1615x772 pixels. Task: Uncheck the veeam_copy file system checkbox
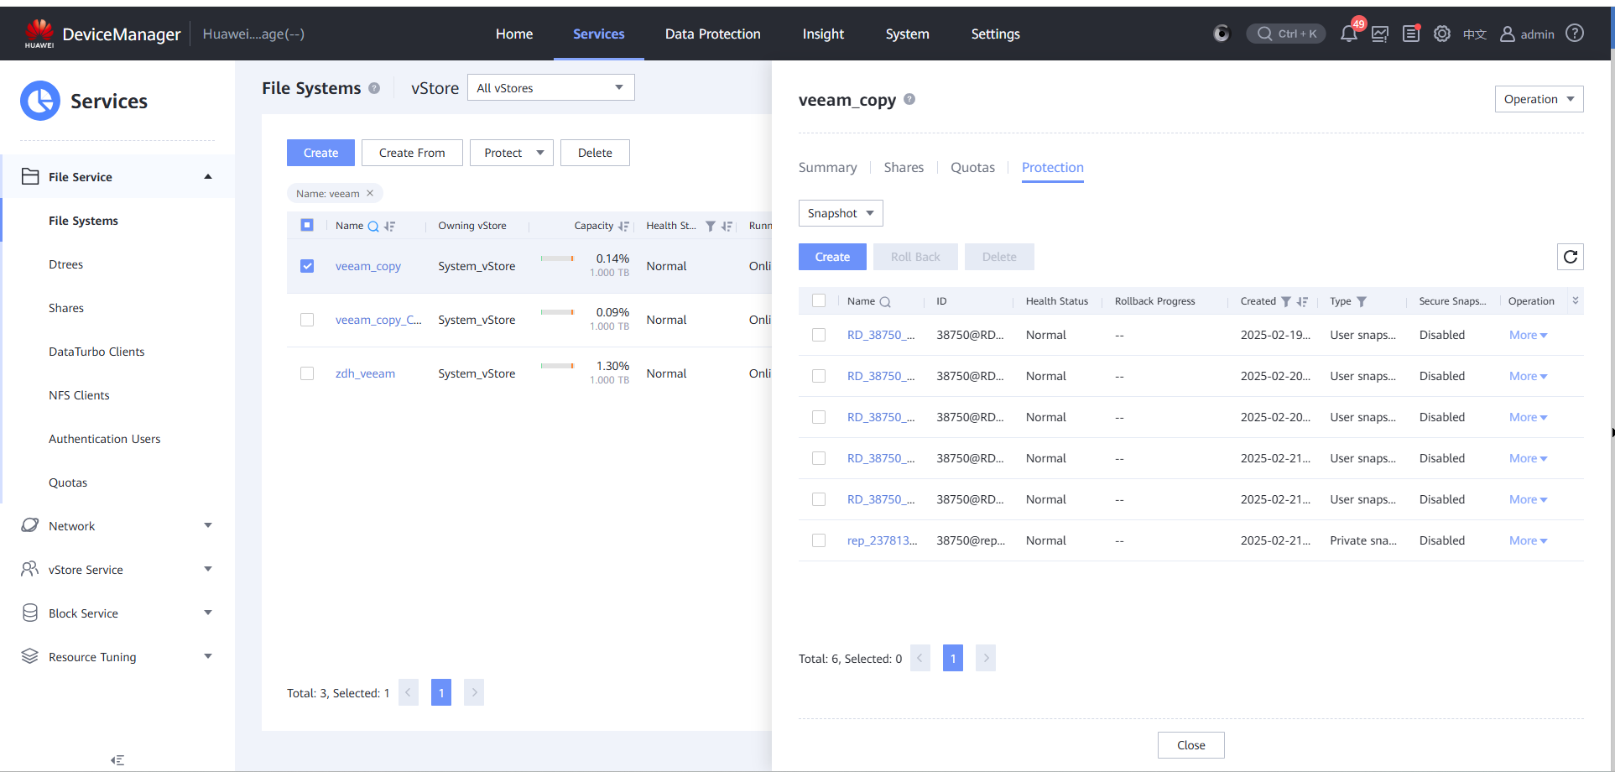click(307, 266)
